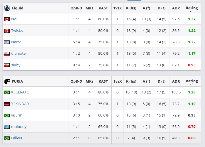This screenshot has height=147, width=205.
Task: Open FalleN player profile link
Action: coord(17,138)
